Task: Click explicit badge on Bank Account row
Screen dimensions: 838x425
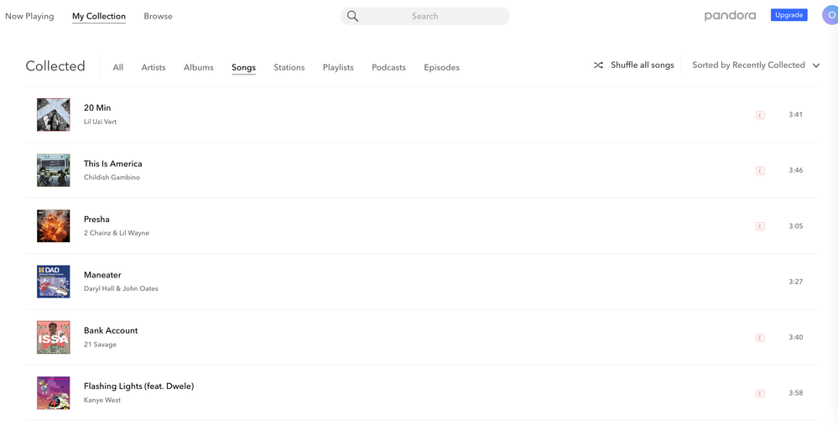Action: click(760, 338)
